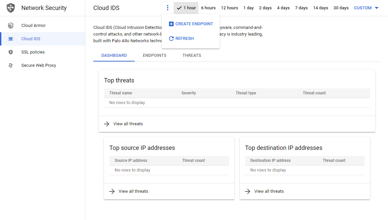
Task: Click the Secure Web Proxy icon
Action: pos(11,65)
